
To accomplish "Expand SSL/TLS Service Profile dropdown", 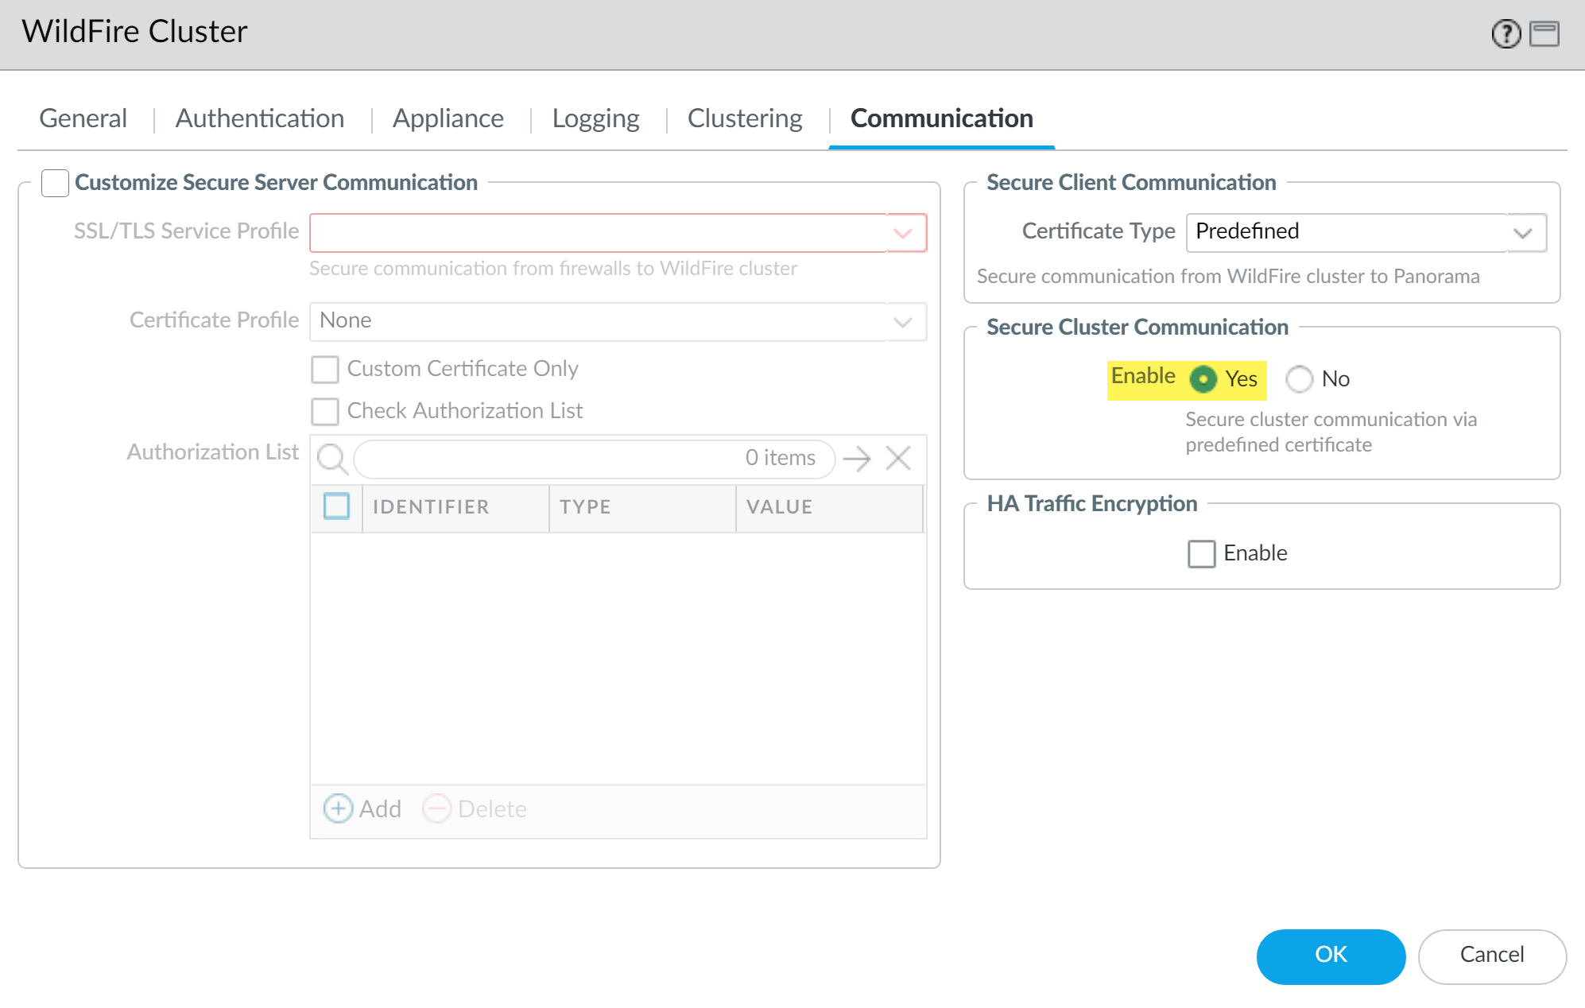I will (x=903, y=233).
